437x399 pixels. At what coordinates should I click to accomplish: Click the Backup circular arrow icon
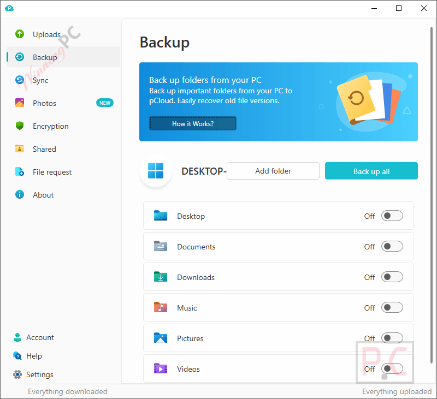[20, 57]
